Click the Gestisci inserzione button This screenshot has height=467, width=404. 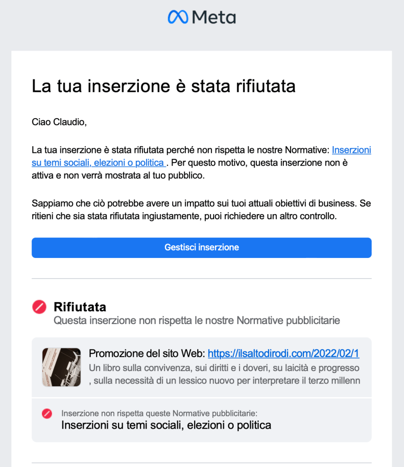202,247
